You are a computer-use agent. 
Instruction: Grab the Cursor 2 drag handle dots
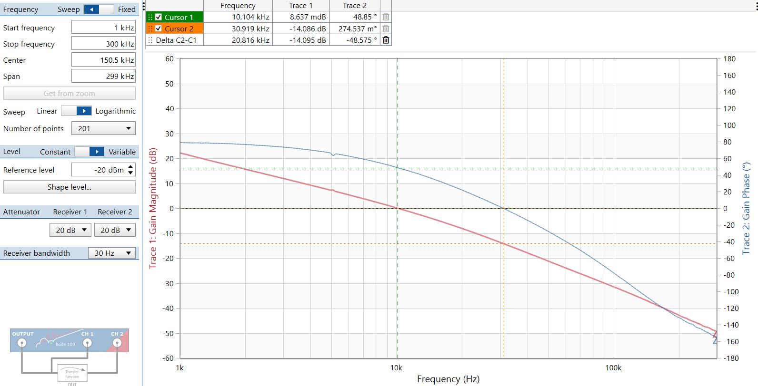click(x=150, y=29)
